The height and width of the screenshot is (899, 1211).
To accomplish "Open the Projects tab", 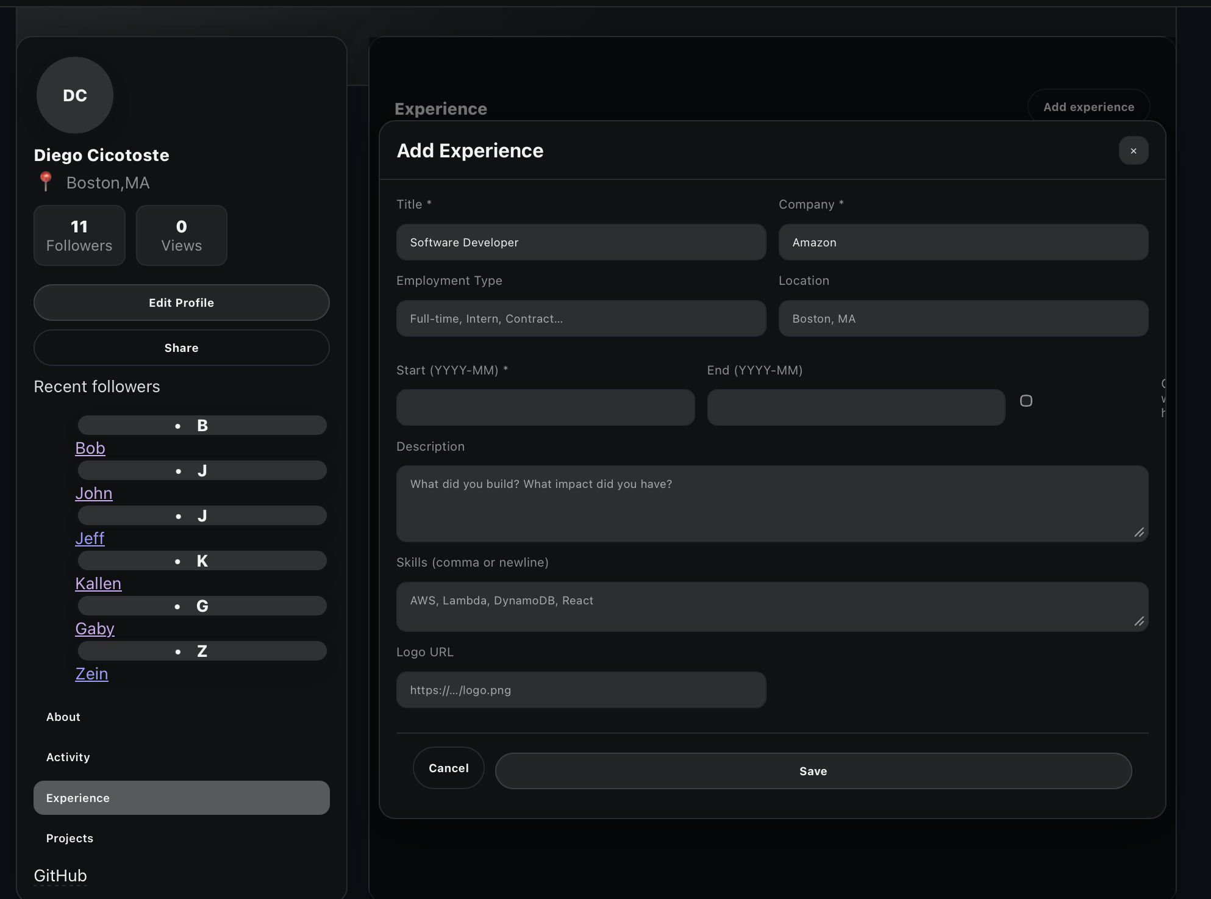I will point(70,839).
